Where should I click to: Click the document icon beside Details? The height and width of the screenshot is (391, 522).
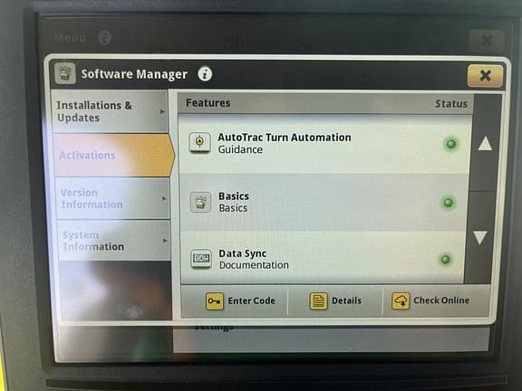click(318, 300)
